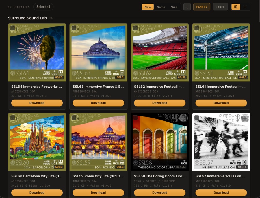
Task: Sort libraries by Size
Action: tap(174, 7)
